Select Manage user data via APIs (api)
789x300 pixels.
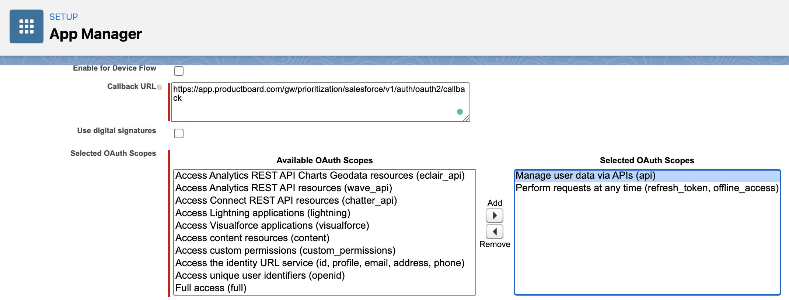pyautogui.click(x=647, y=176)
